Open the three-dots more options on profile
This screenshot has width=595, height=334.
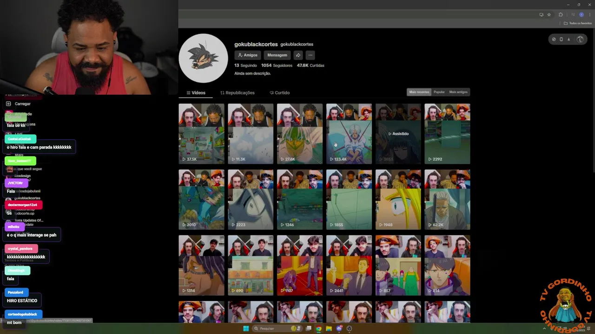(x=310, y=55)
